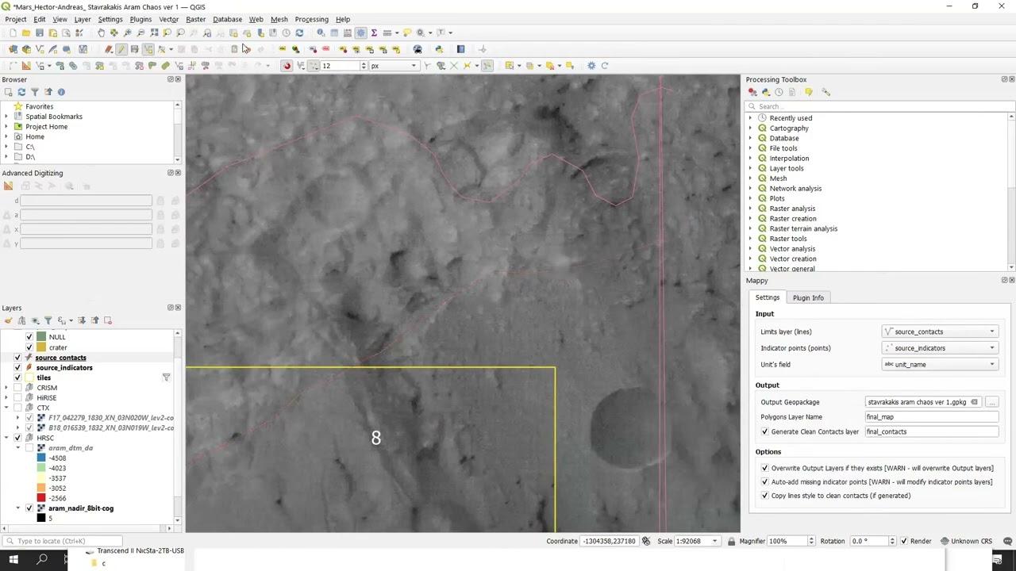The image size is (1016, 571).
Task: Toggle the Render checkbox in the status bar
Action: (x=903, y=541)
